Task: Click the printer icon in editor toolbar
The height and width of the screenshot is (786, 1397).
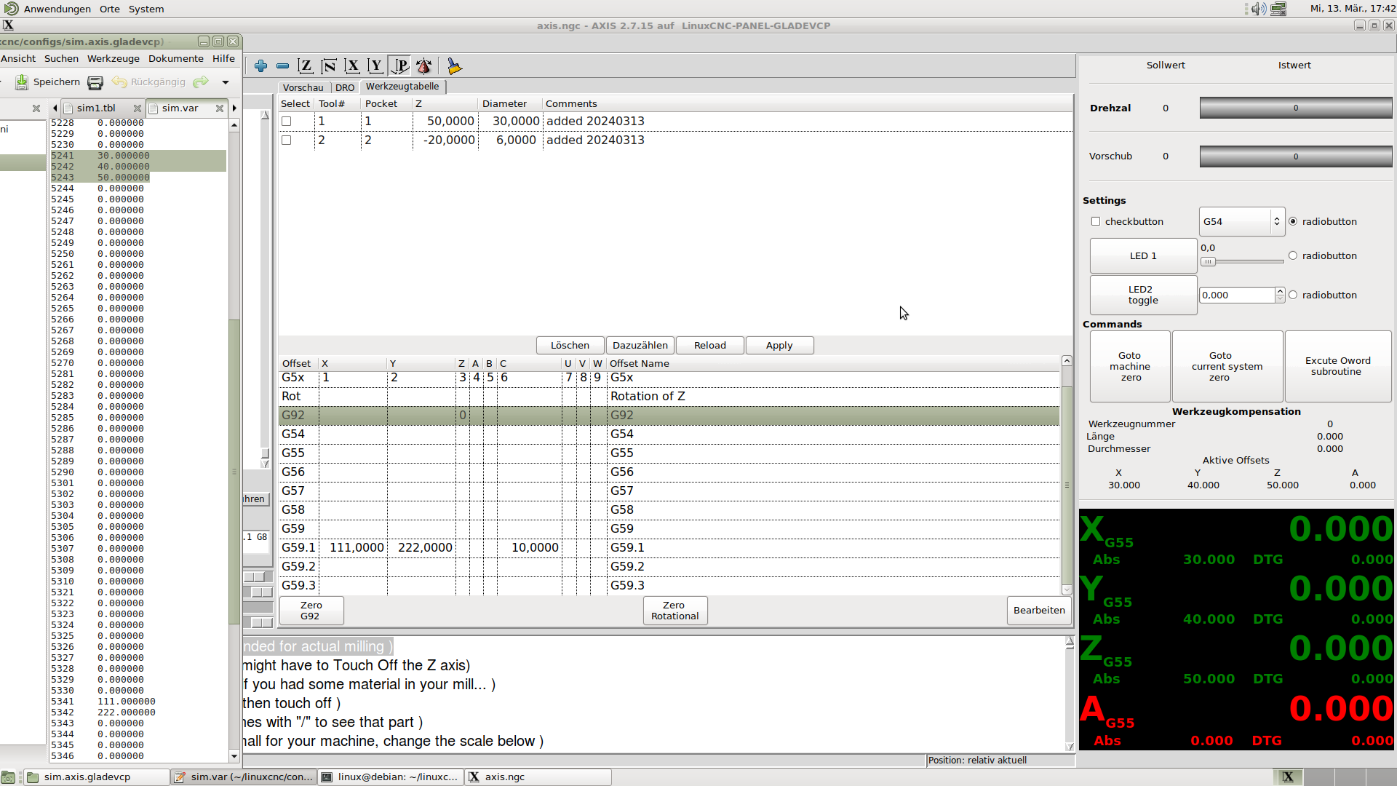Action: pos(95,82)
